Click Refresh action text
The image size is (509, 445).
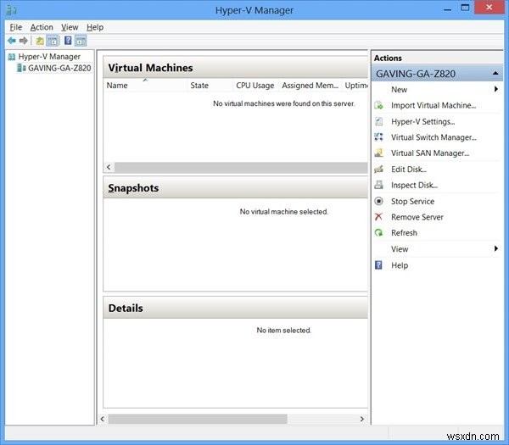404,233
